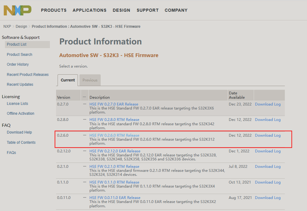307x211 pixels.
Task: Select the Current tab
Action: click(67, 80)
